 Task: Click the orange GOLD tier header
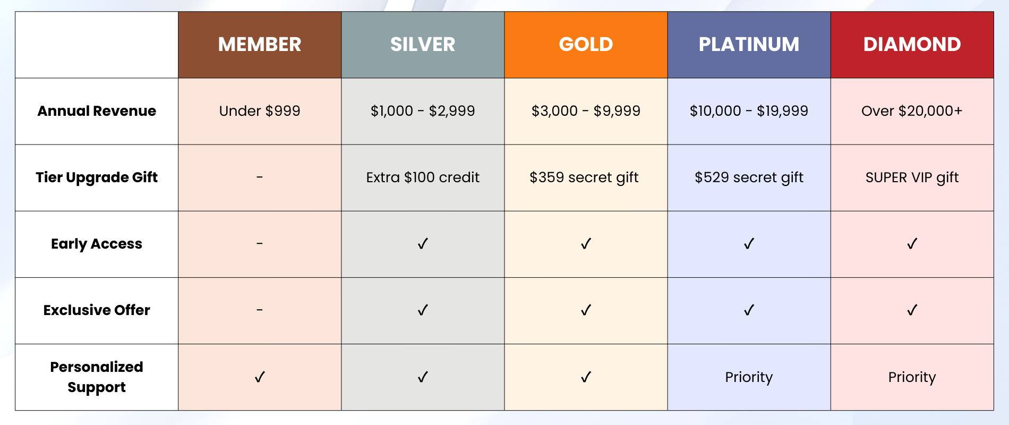[586, 45]
